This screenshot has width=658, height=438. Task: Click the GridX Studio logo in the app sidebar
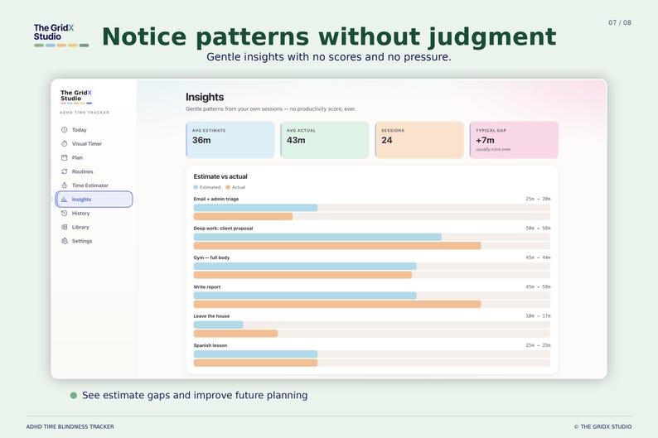click(x=76, y=97)
